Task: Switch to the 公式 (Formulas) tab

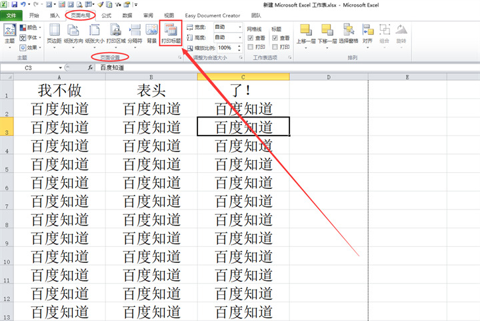Action: tap(106, 15)
